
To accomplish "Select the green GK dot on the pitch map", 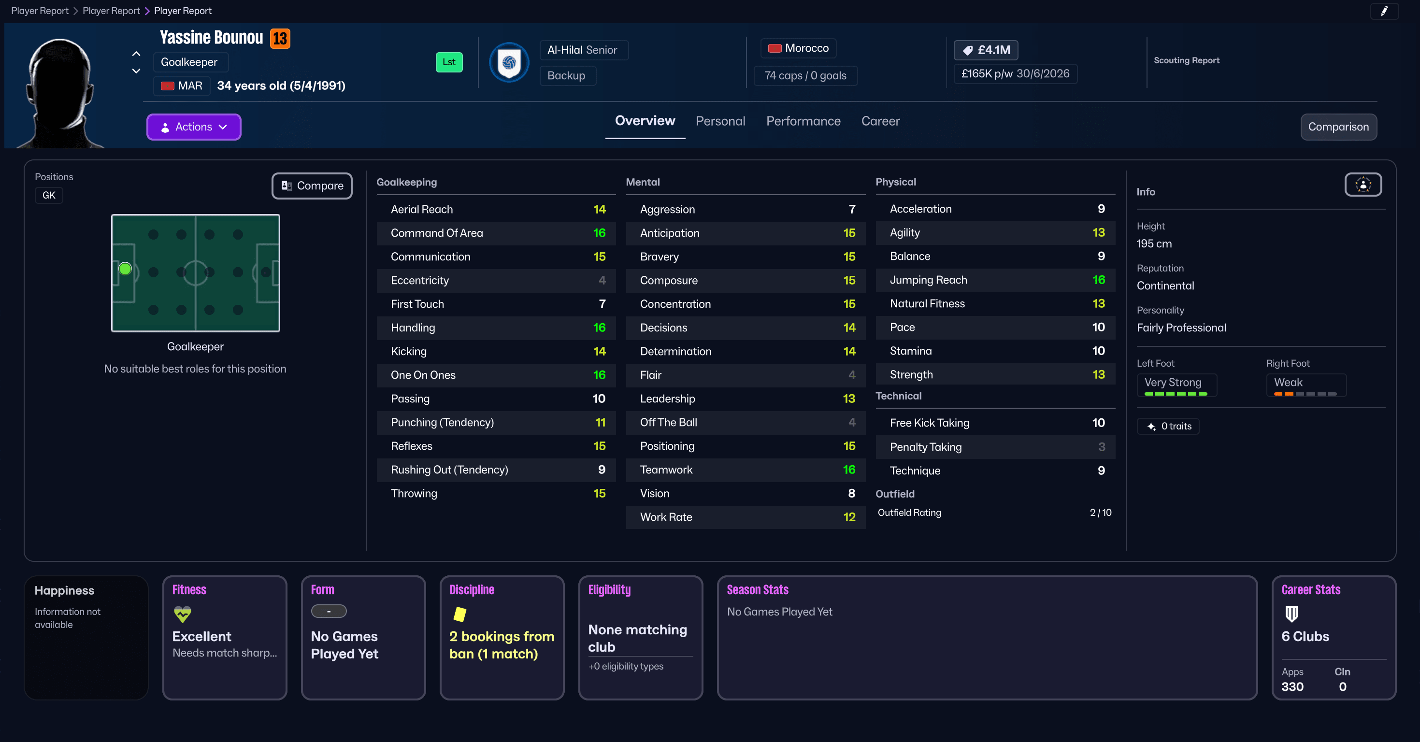I will point(125,269).
